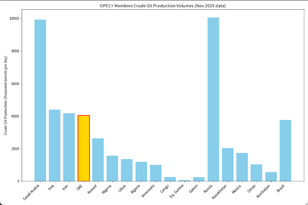
Task: Click the Venezuela bar
Action: click(x=156, y=173)
